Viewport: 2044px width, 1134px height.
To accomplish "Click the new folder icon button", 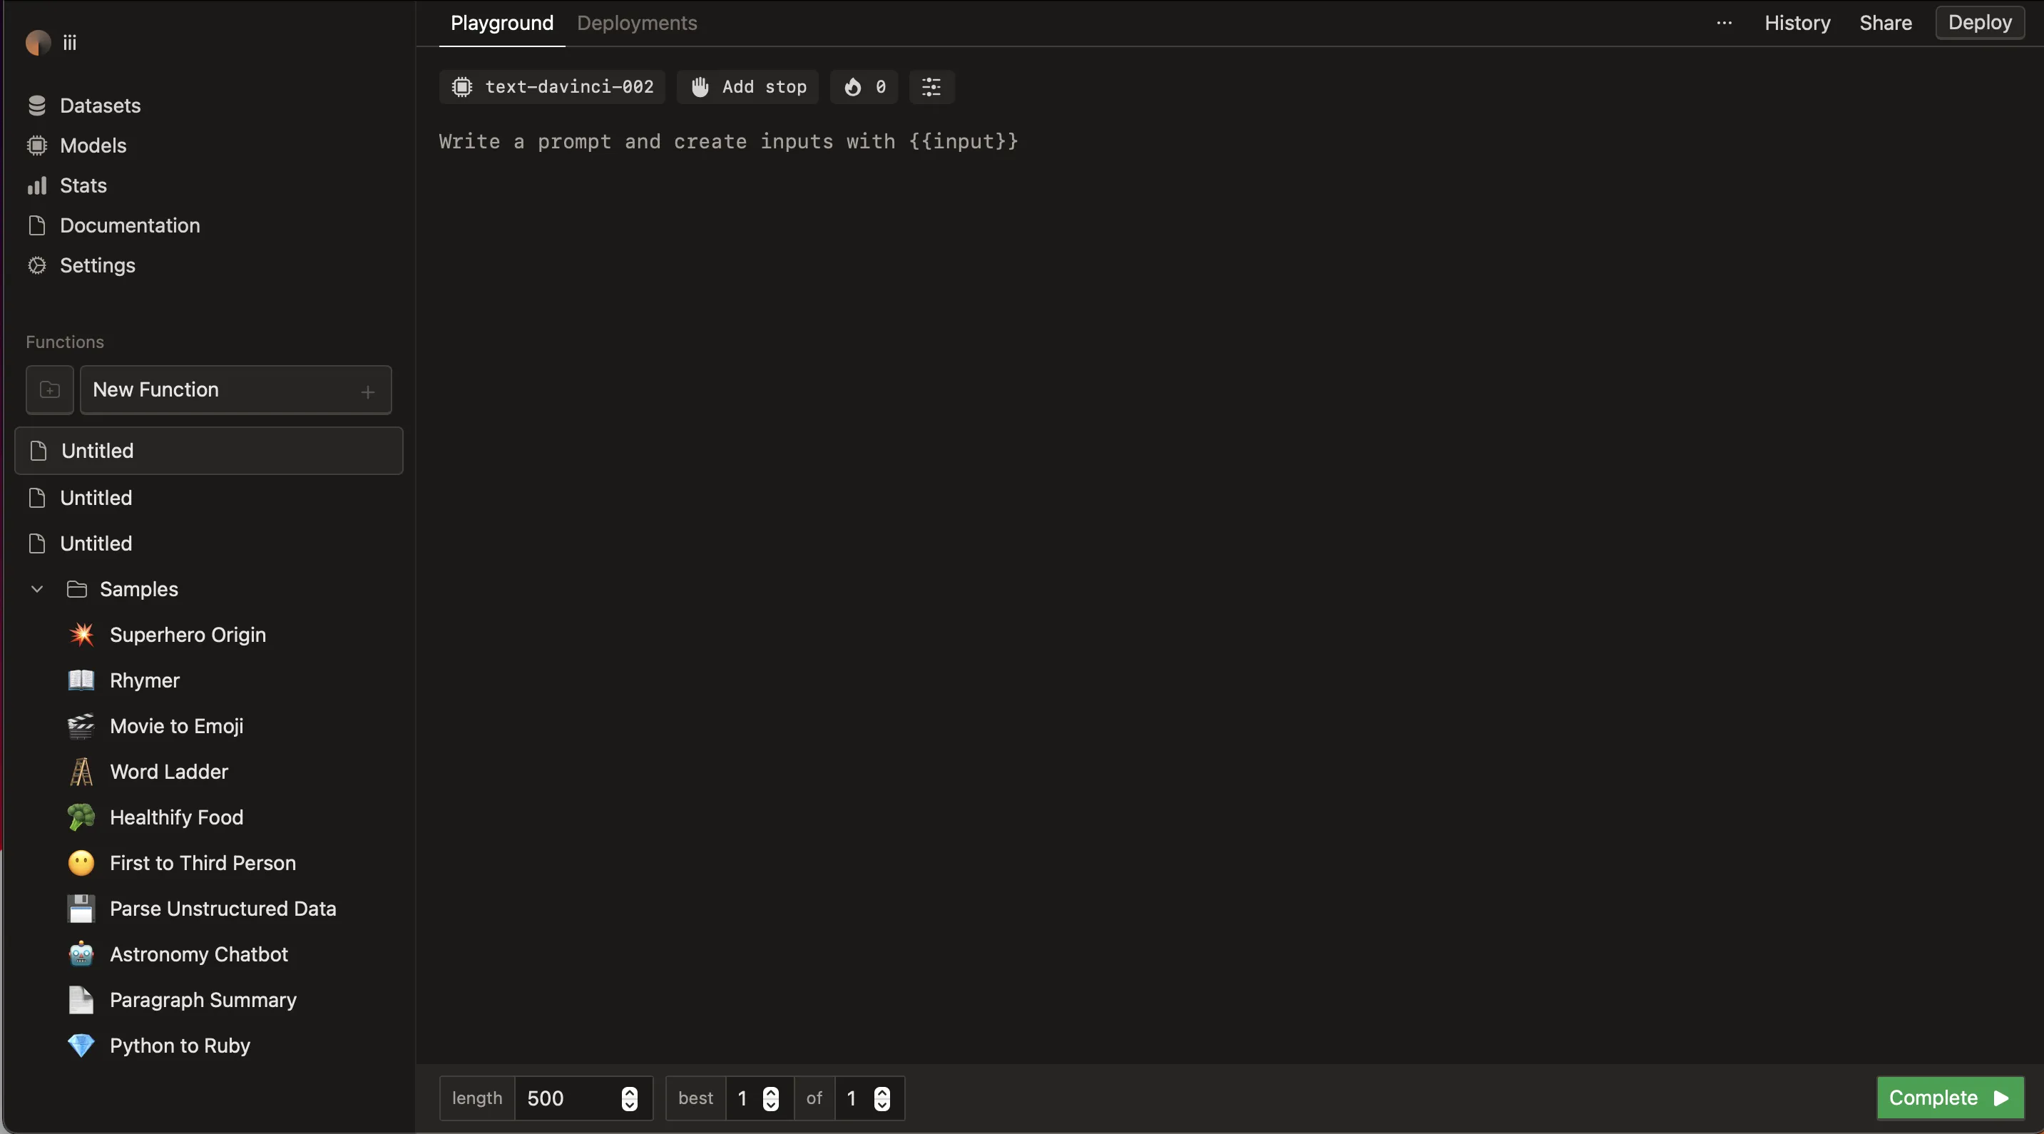I will (49, 389).
